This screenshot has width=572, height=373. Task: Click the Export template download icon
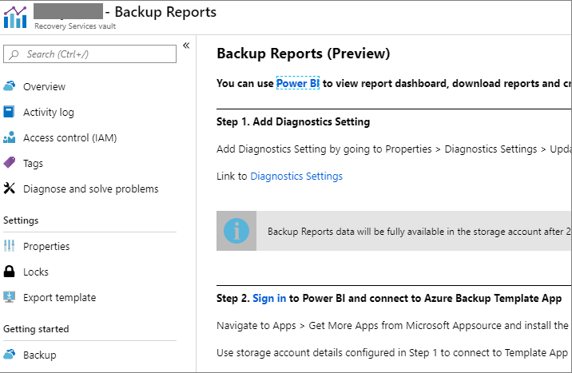[9, 297]
